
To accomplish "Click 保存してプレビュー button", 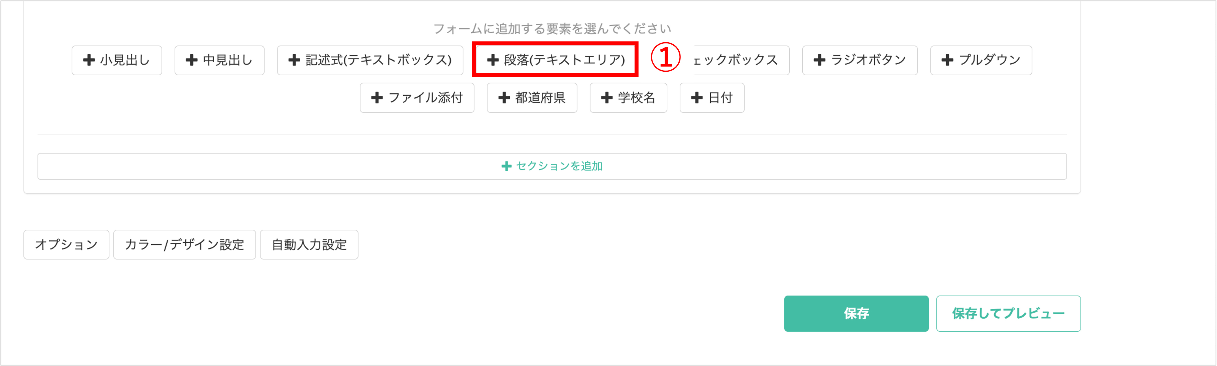I will (x=1009, y=314).
